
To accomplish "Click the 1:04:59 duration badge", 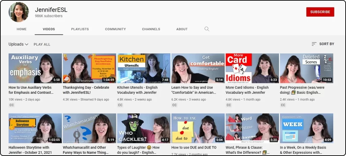I will [x=109, y=80].
